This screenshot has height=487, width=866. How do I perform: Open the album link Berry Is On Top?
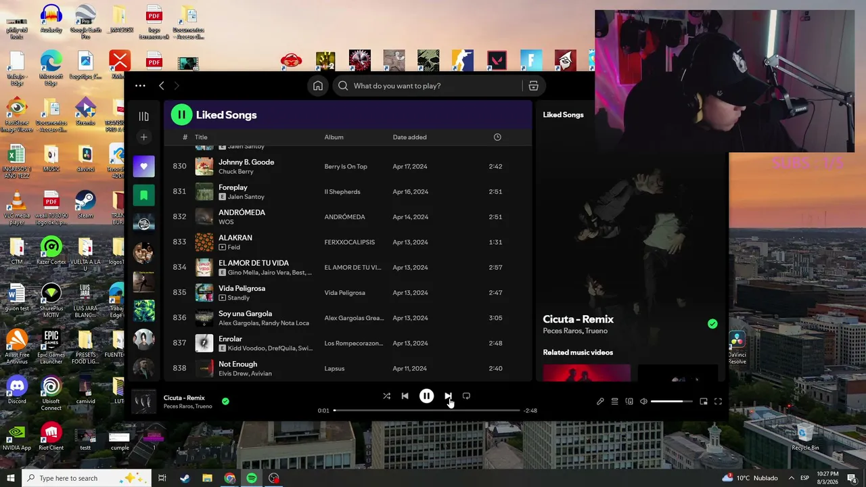[346, 166]
